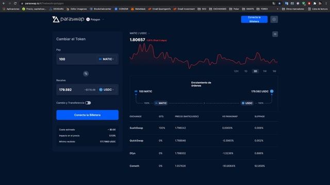Open the FOREX bookmark folder

coord(262,9)
